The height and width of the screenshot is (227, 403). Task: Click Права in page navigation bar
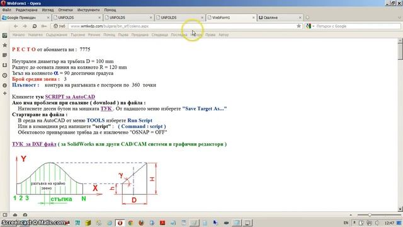click(210, 35)
